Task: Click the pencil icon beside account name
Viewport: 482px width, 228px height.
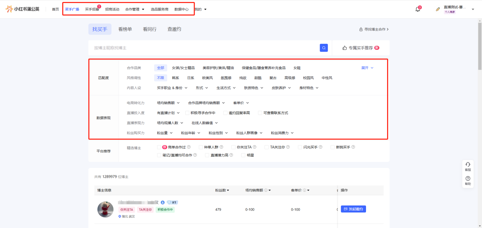Action: (438, 9)
